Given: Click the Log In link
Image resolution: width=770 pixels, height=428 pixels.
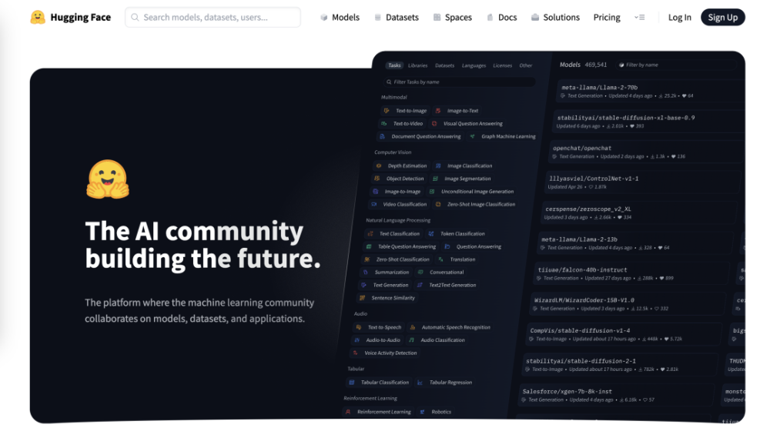Looking at the screenshot, I should tap(680, 17).
